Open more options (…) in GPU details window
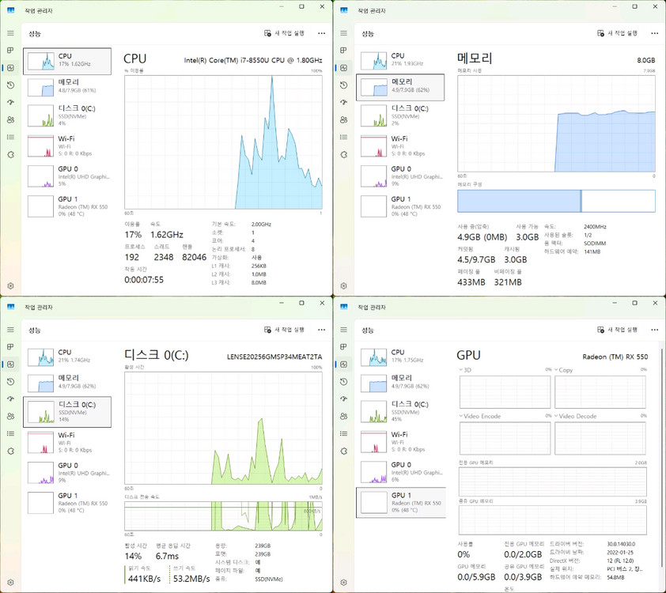Image resolution: width=666 pixels, height=593 pixels. (655, 330)
